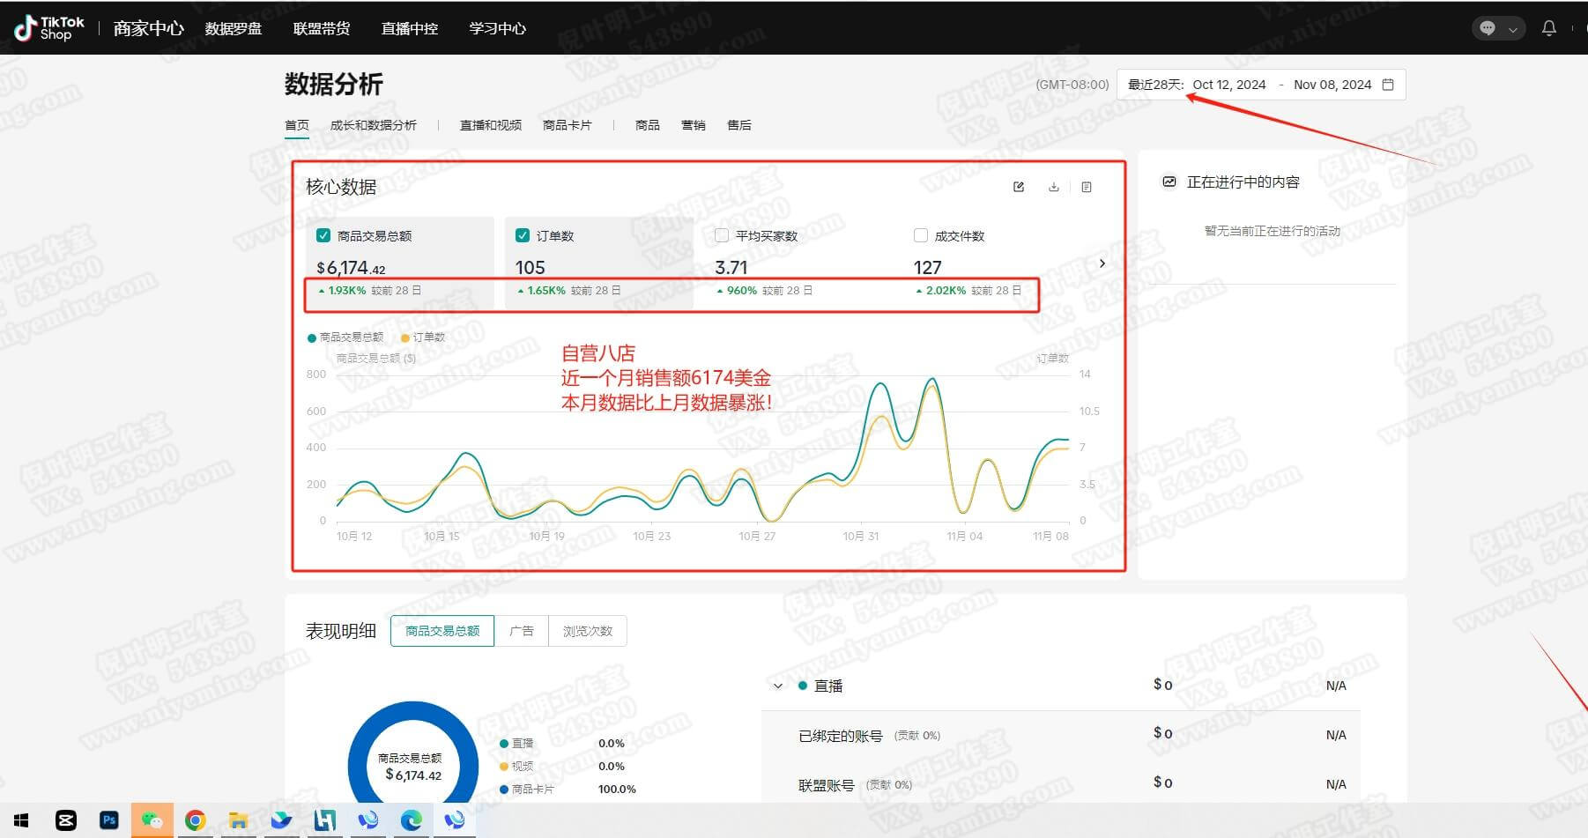Screen dimensions: 1588x838
Task: Check the 成交件数 metric checkbox
Action: (921, 235)
